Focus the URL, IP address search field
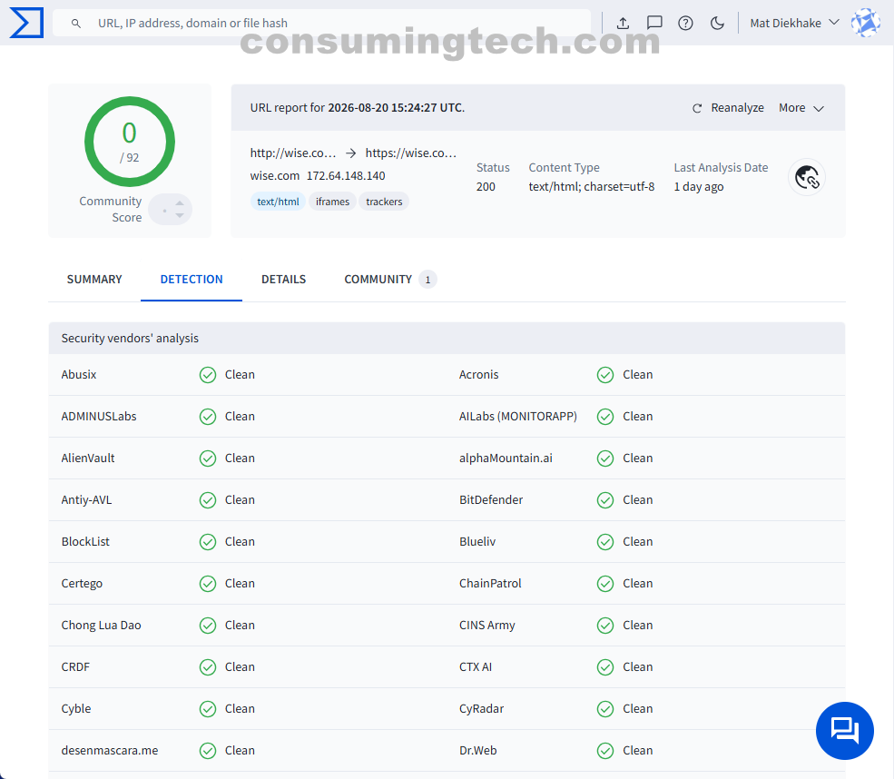The width and height of the screenshot is (894, 779). coord(321,23)
